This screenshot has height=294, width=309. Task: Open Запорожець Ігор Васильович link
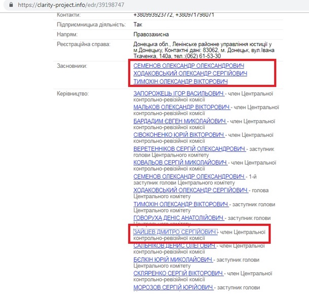click(179, 94)
